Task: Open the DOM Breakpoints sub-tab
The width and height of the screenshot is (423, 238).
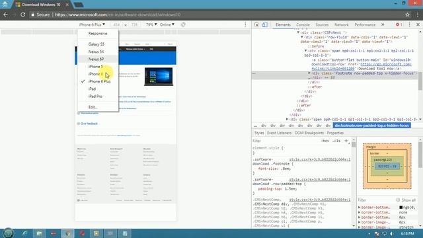Action: pyautogui.click(x=309, y=133)
